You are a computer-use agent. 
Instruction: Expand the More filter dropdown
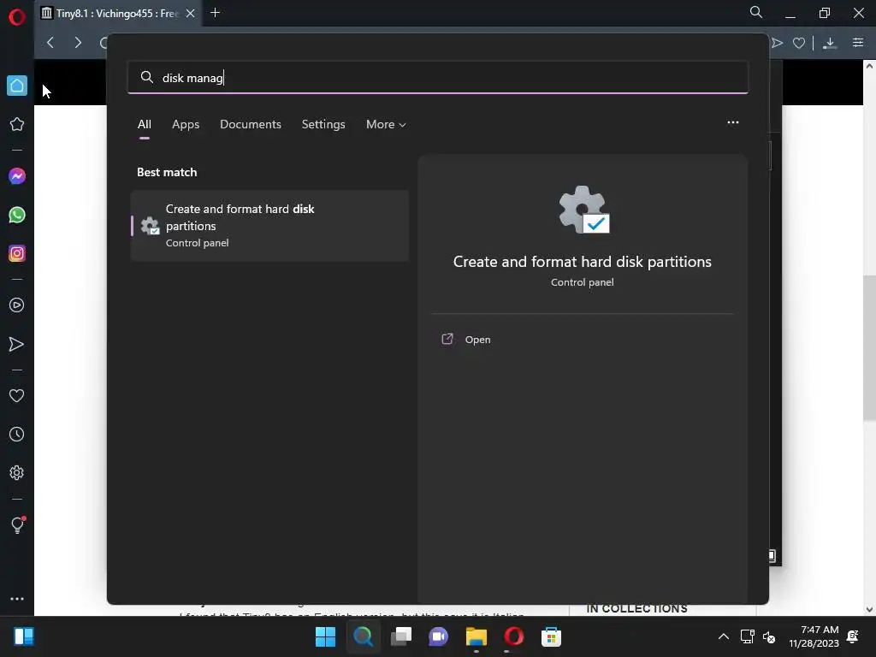pyautogui.click(x=386, y=124)
